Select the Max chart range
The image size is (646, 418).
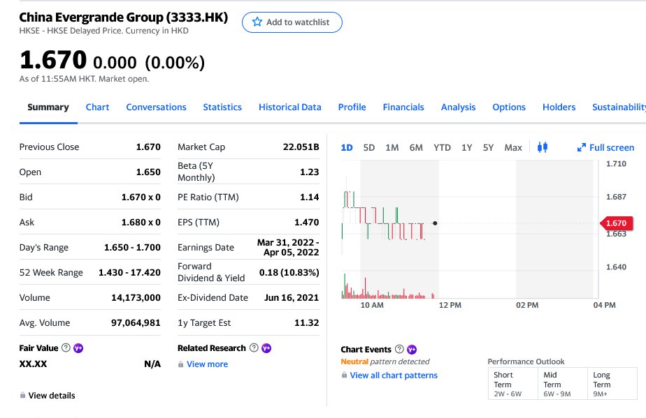coord(513,148)
